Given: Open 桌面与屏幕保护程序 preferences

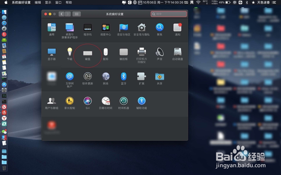Looking at the screenshot, I should pyautogui.click(x=69, y=31).
